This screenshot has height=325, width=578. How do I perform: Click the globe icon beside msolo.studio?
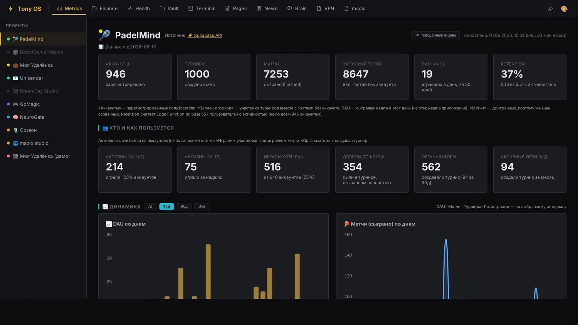15,143
